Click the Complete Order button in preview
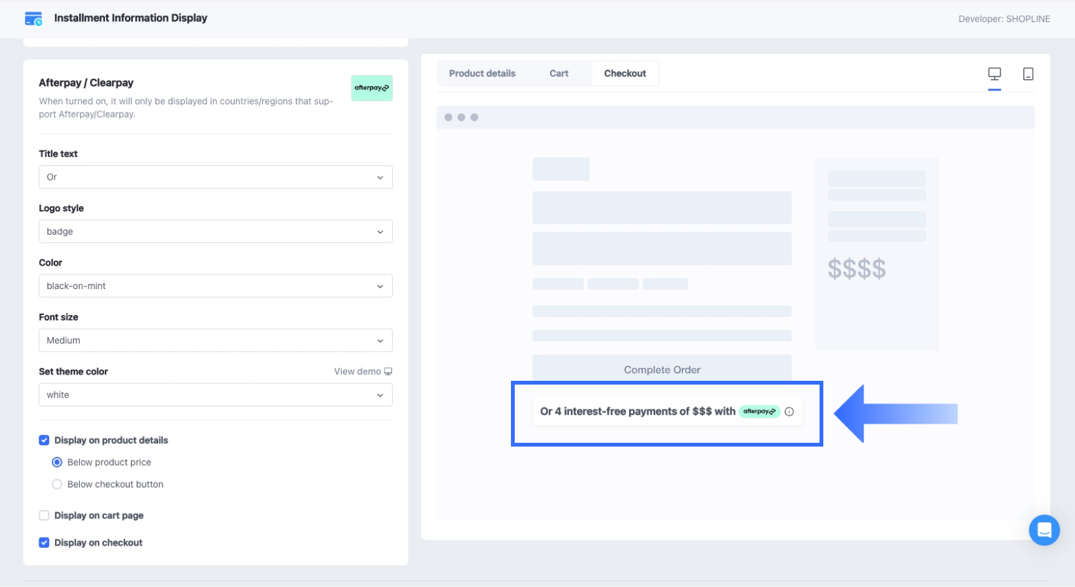This screenshot has height=587, width=1075. coord(662,369)
